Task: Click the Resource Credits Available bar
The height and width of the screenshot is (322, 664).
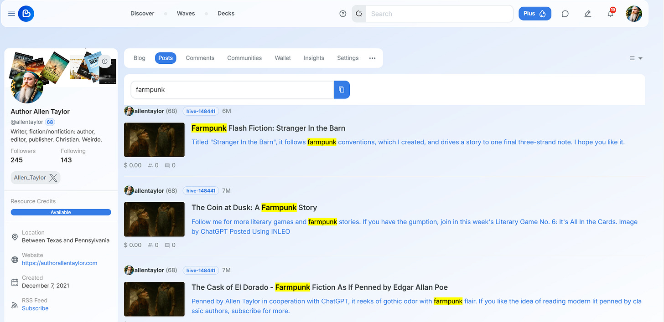Action: tap(61, 212)
